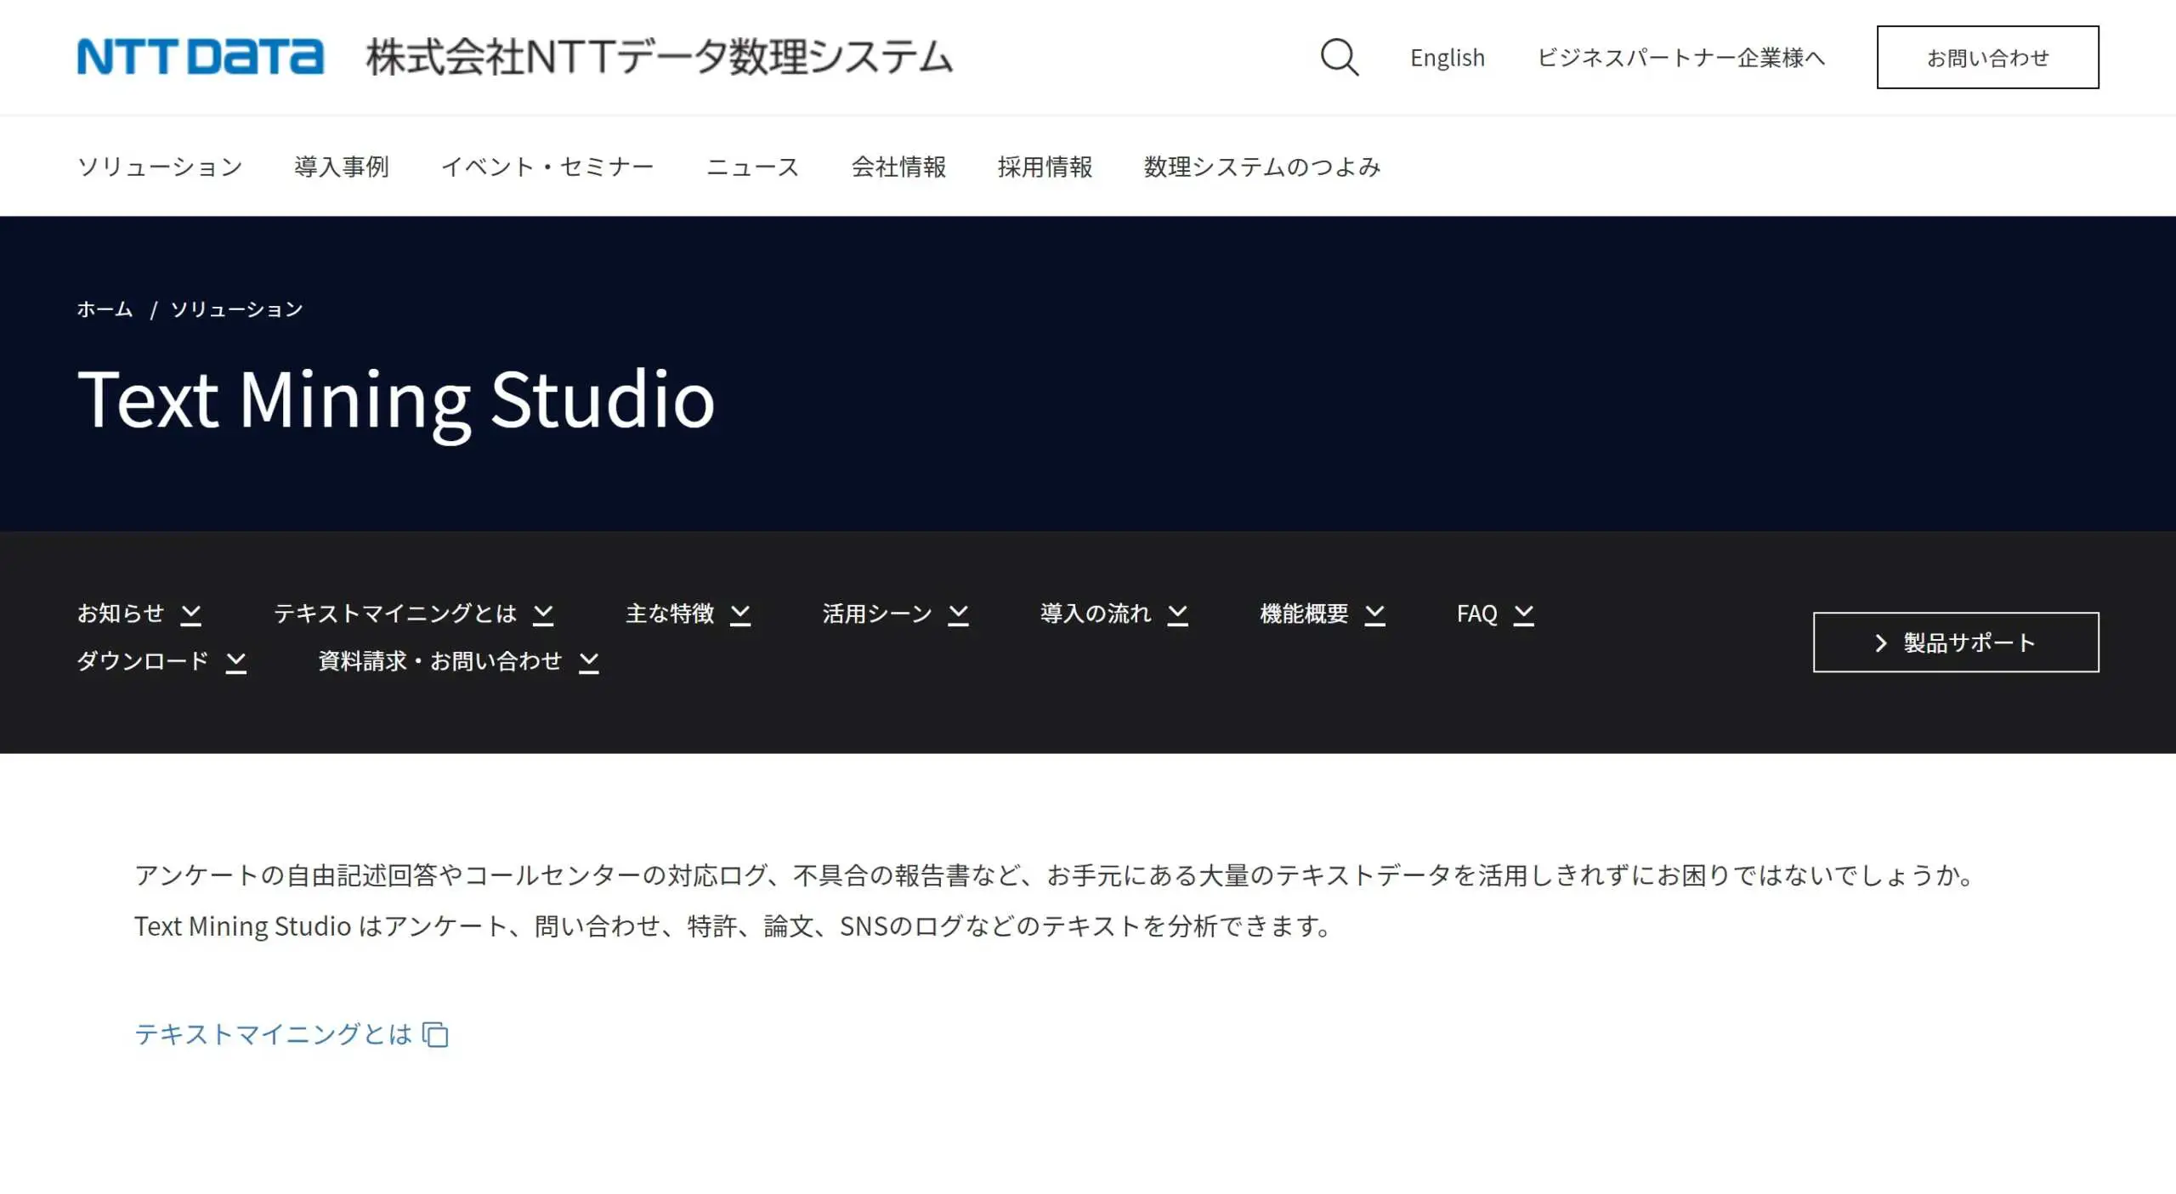Click the search magnifier icon
Image resolution: width=2176 pixels, height=1194 pixels.
tap(1339, 57)
